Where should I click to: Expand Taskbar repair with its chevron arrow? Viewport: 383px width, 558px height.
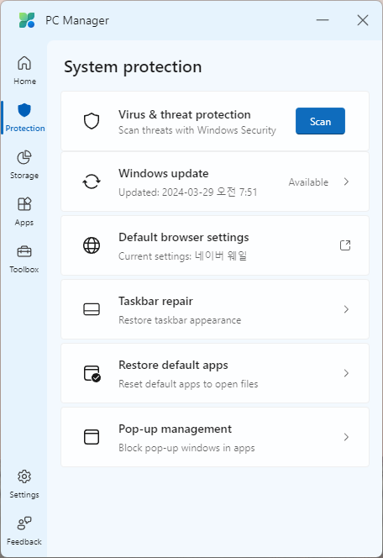point(346,309)
